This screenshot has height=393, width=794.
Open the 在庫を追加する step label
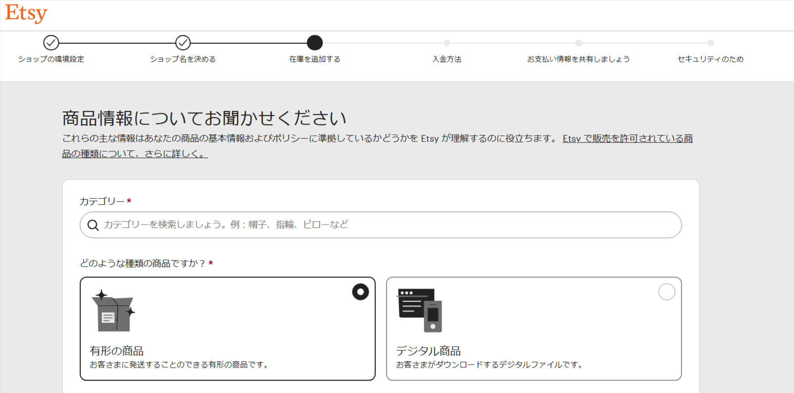(315, 59)
